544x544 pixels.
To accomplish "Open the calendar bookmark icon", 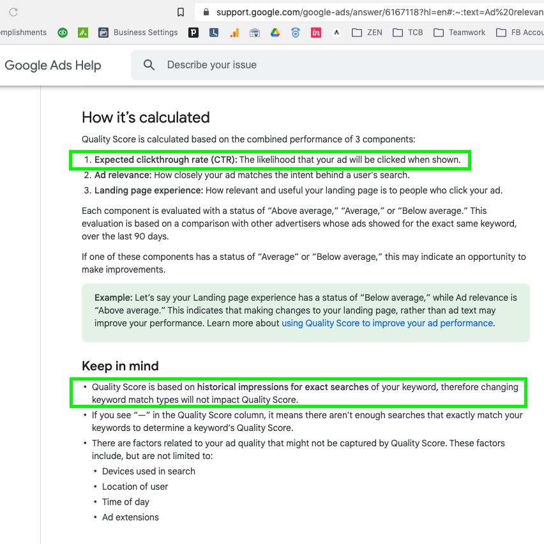I will pyautogui.click(x=255, y=33).
